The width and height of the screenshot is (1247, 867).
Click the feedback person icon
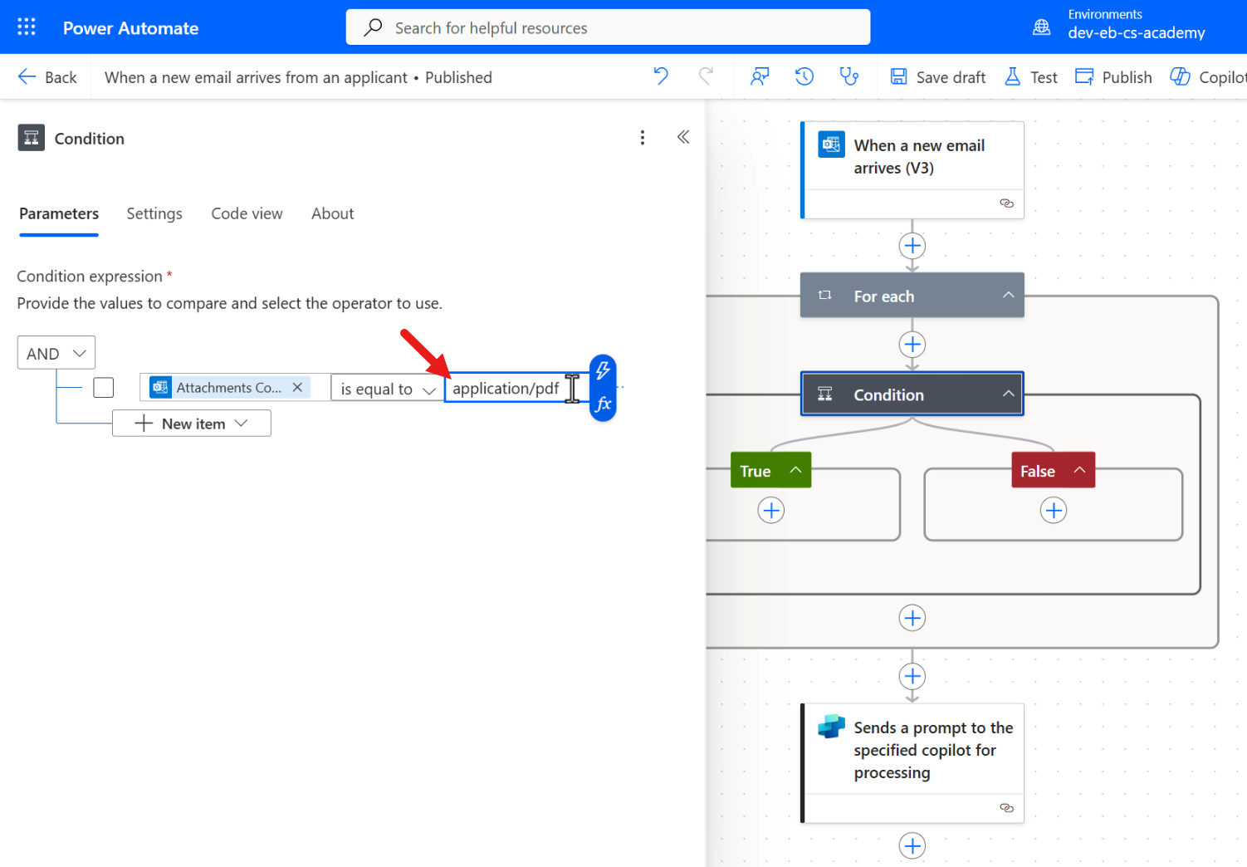click(x=759, y=76)
